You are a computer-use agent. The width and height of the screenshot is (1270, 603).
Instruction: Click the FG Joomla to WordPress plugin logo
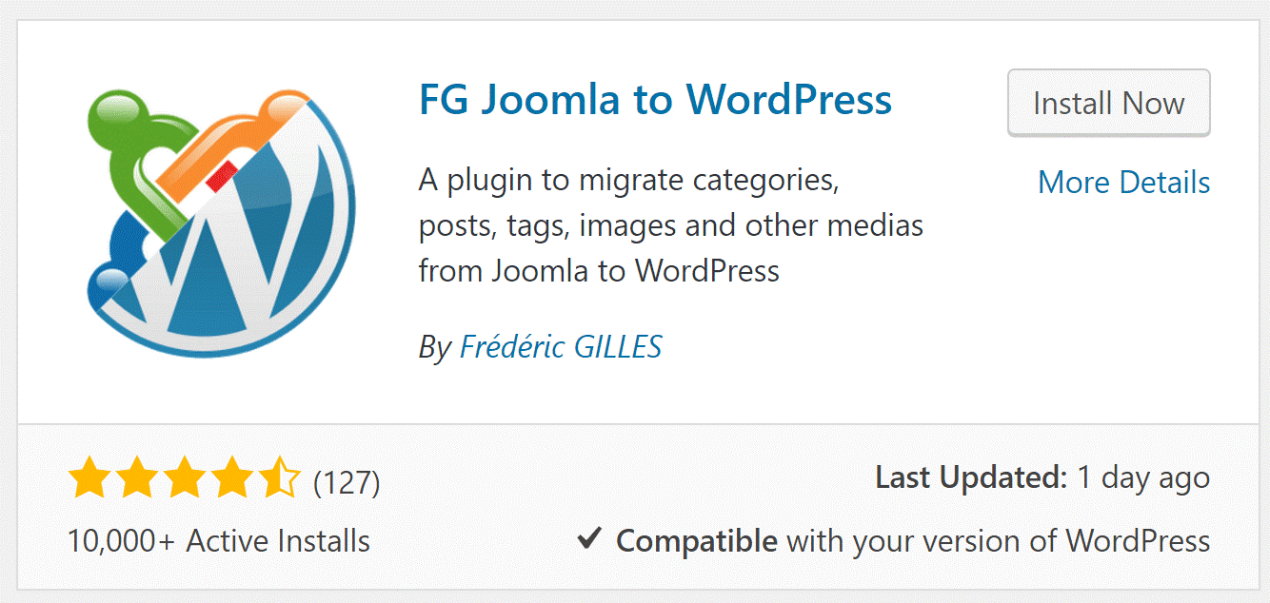(219, 219)
